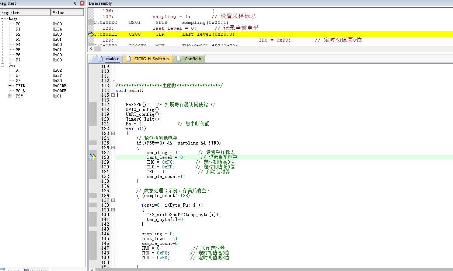The image size is (453, 271).
Task: Expand the DPTR register node
Action: tap(10, 86)
